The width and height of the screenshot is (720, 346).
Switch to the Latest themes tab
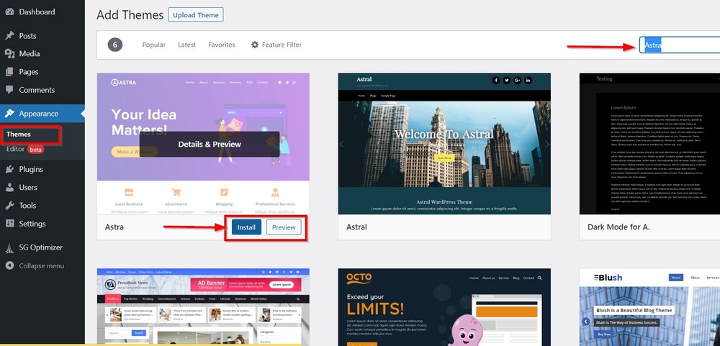pyautogui.click(x=186, y=45)
